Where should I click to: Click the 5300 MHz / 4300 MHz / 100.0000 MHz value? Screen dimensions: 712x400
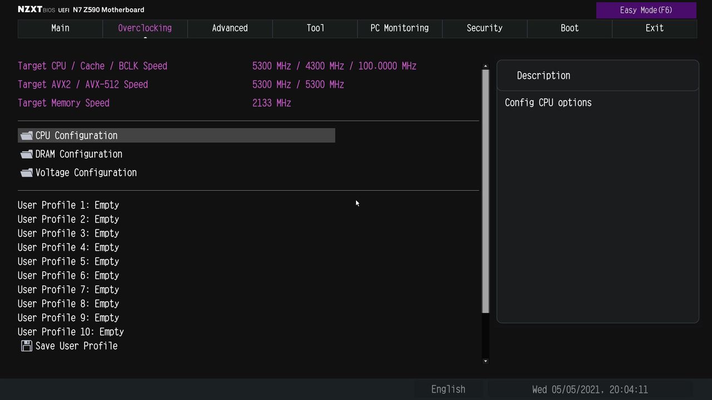point(334,66)
